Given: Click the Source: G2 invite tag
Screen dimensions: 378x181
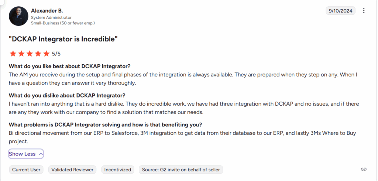Looking at the screenshot, I should (x=181, y=170).
